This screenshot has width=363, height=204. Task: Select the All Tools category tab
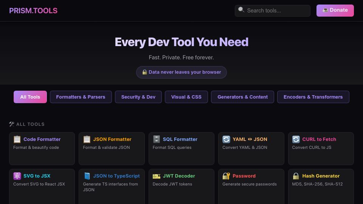[30, 97]
